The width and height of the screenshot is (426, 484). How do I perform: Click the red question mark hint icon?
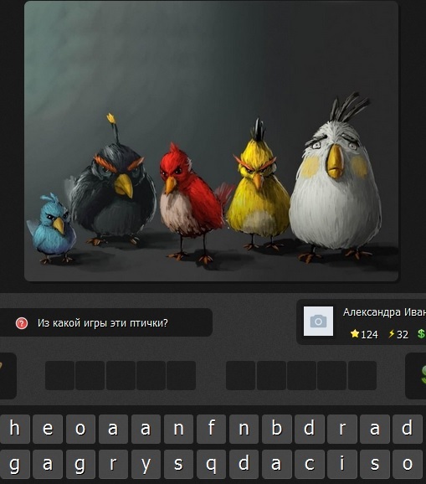[x=22, y=323]
